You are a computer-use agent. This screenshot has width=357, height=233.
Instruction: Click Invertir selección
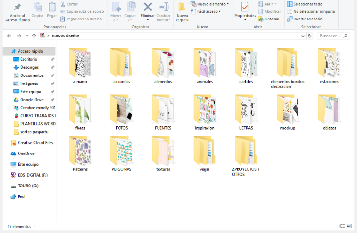coord(305,19)
